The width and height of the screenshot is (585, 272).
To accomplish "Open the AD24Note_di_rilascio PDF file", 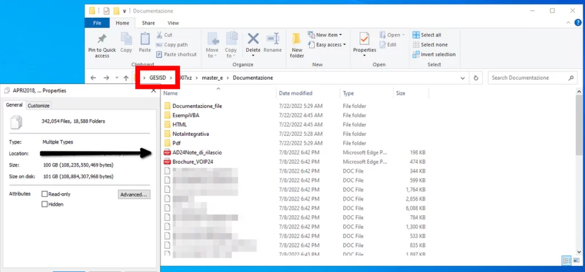I will [x=197, y=153].
